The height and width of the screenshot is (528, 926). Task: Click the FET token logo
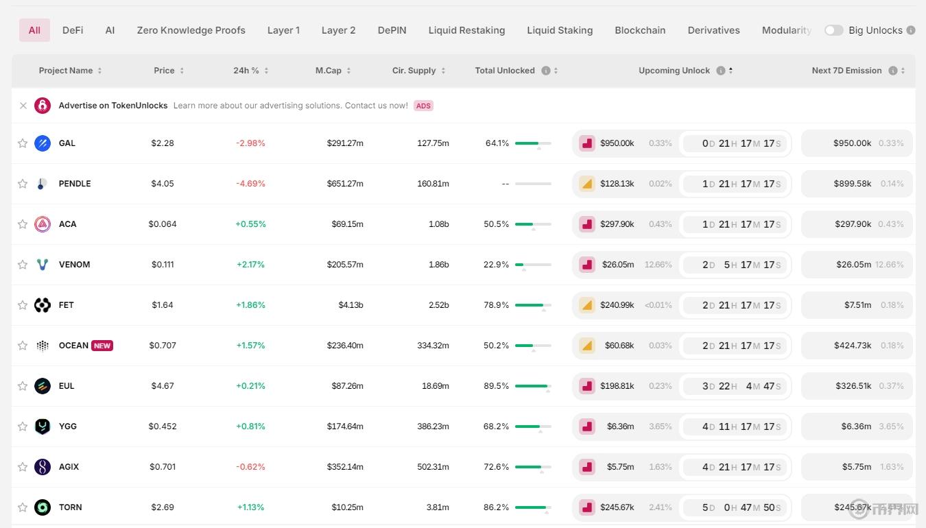point(43,305)
